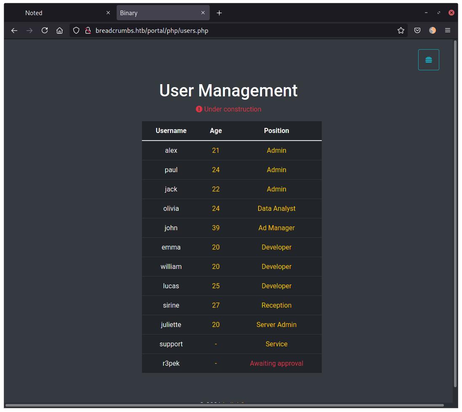This screenshot has width=462, height=412.
Task: Click the juliette username row
Action: coord(171,324)
